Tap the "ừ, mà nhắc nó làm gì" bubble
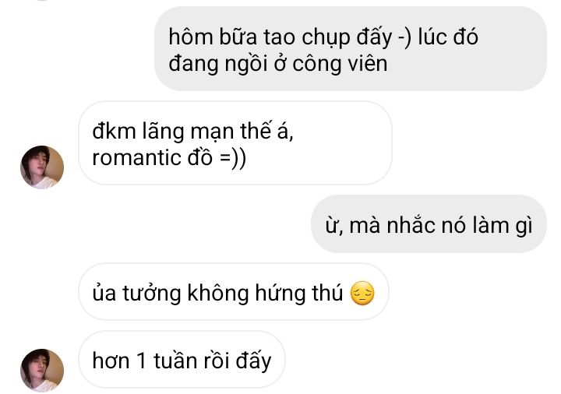Image resolution: width=561 pixels, height=394 pixels. coord(429,224)
